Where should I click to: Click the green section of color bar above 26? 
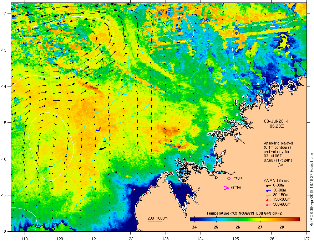[238, 220]
